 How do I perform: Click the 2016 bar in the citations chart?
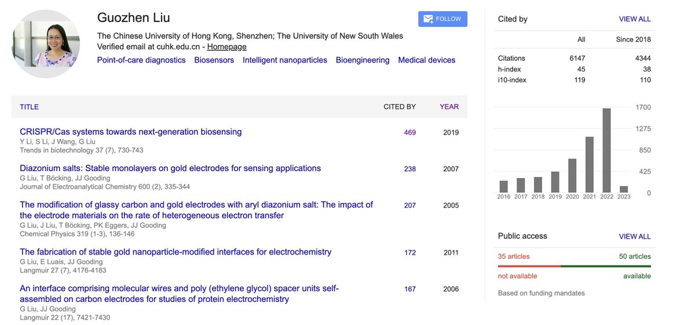click(503, 187)
